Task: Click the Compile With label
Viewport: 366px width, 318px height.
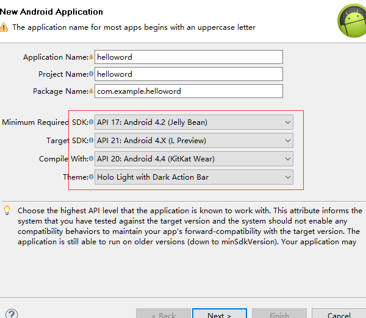Action: pyautogui.click(x=63, y=159)
